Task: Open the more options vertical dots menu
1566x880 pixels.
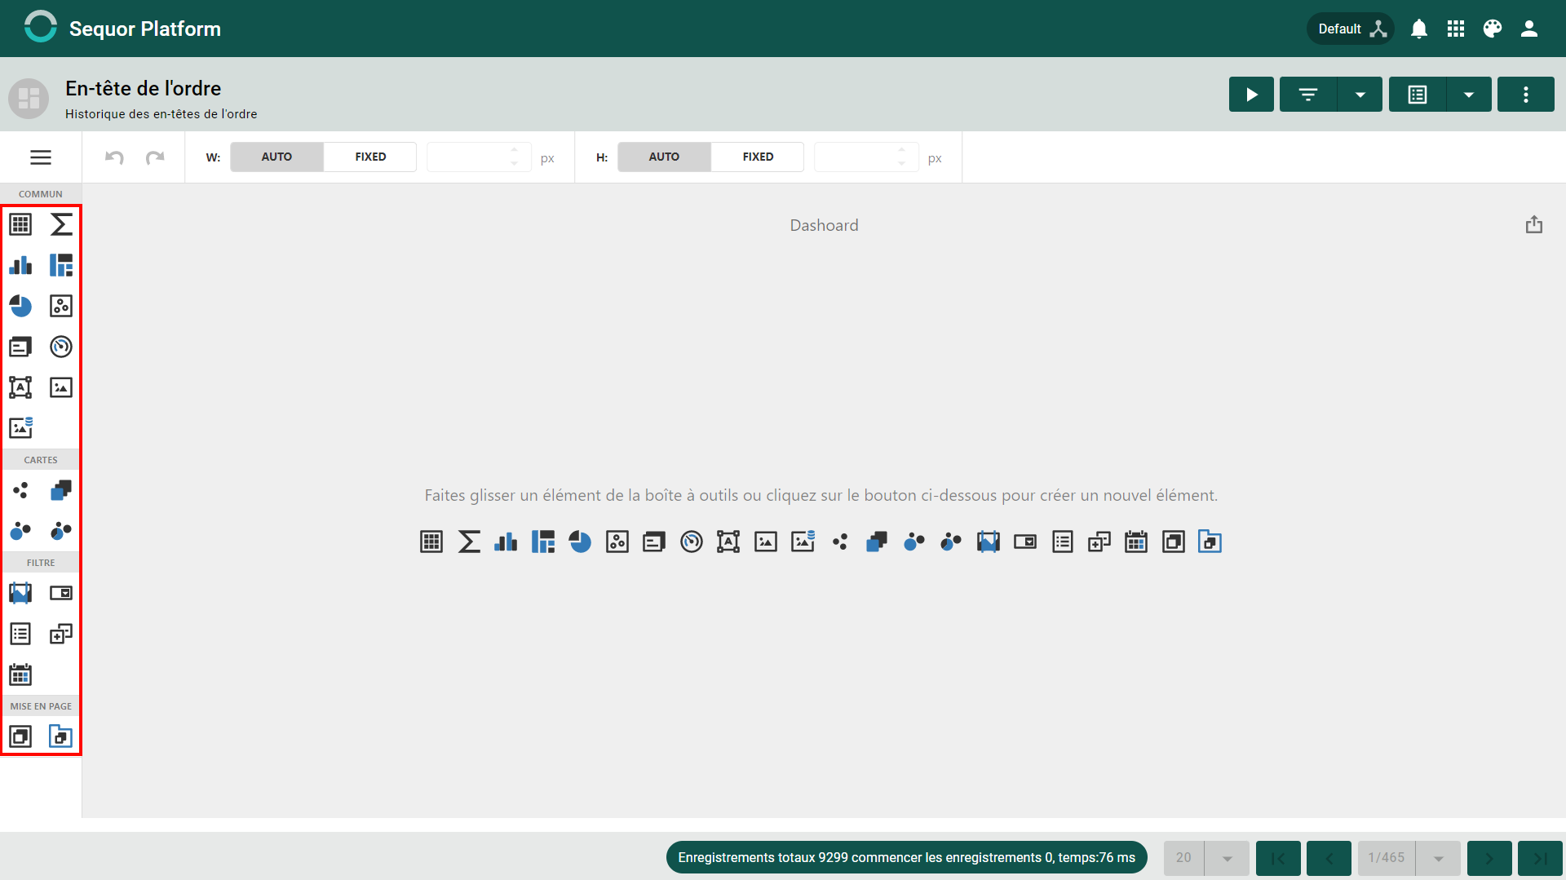Action: point(1526,95)
